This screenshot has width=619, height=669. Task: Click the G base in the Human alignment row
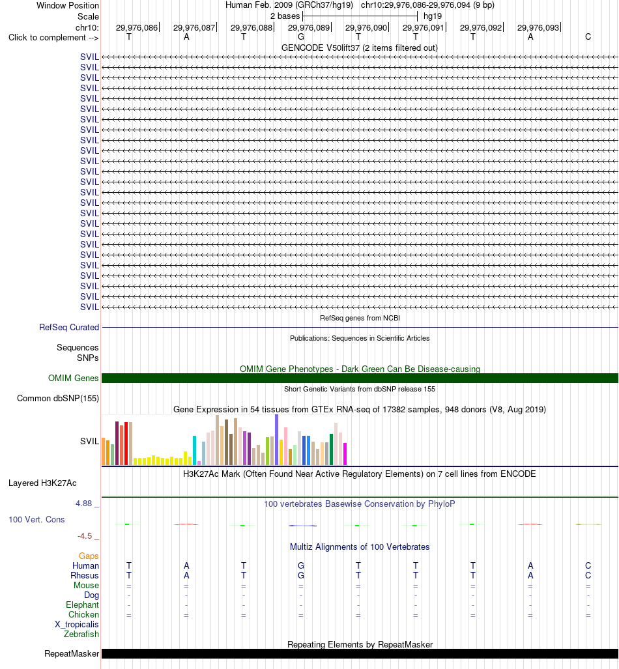pos(301,565)
